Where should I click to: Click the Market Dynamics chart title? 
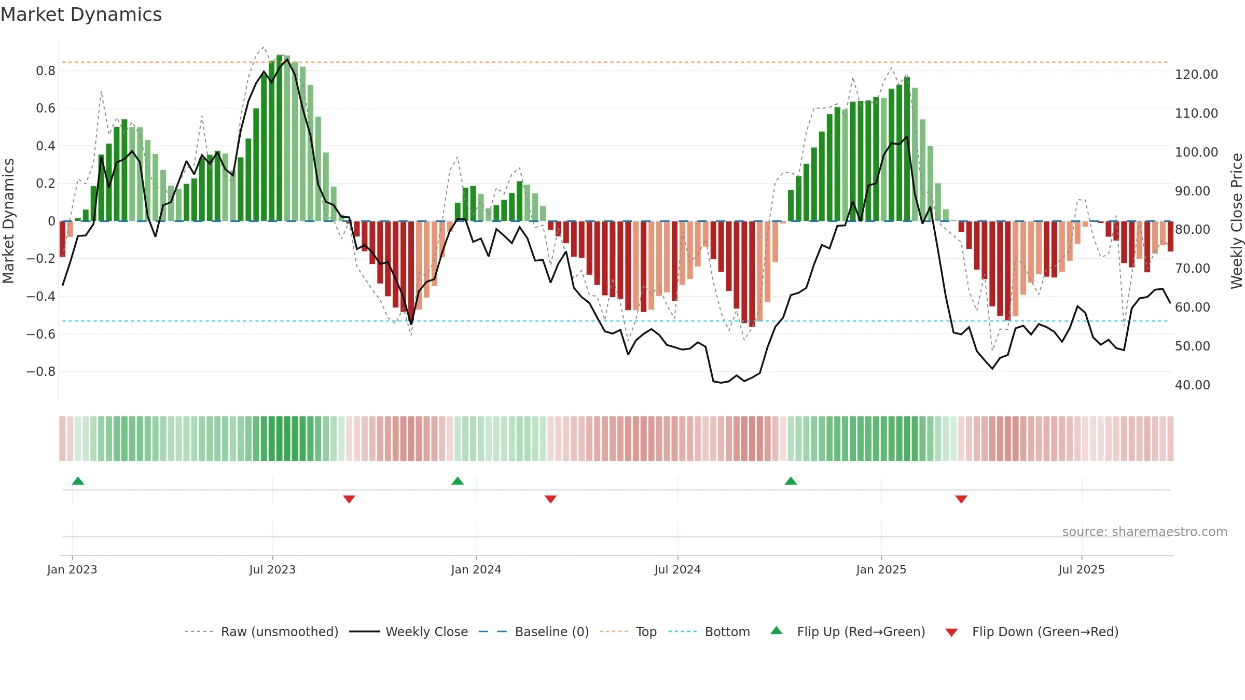[x=81, y=15]
